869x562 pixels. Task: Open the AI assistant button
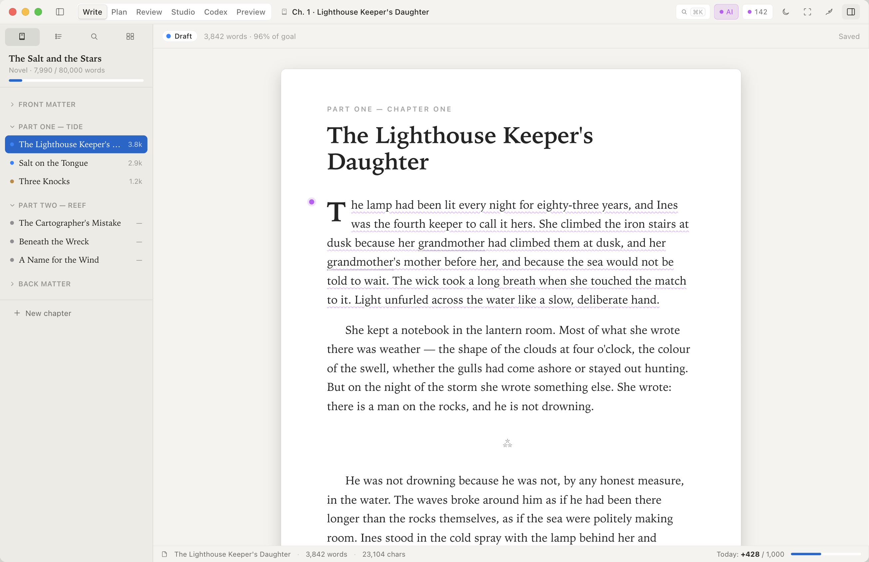click(x=726, y=12)
